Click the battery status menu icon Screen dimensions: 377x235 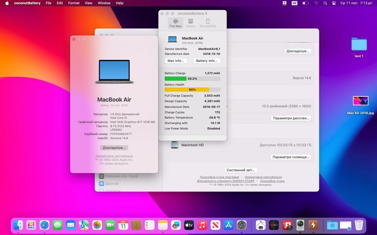(305, 3)
